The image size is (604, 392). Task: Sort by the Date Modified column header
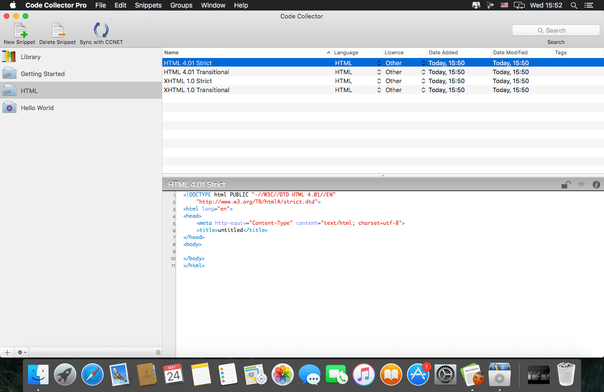(521, 52)
